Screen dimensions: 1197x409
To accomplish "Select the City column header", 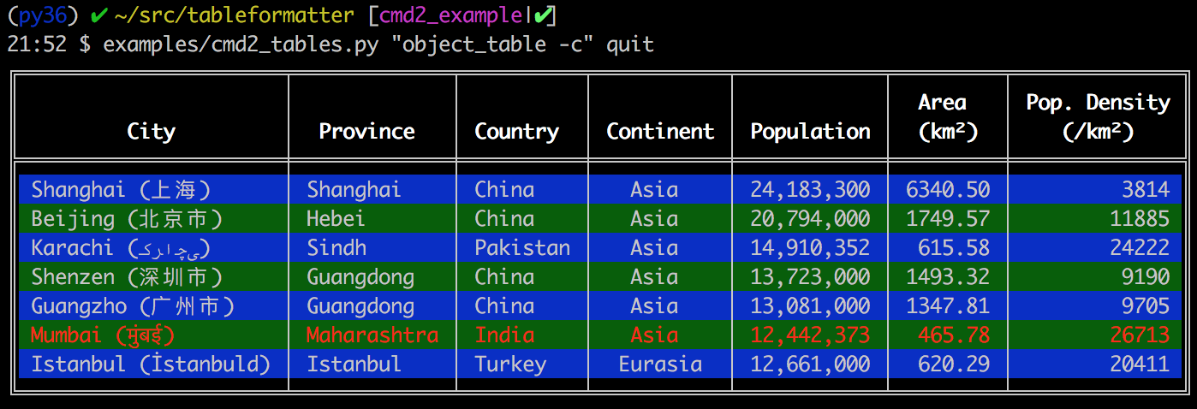I will [151, 131].
